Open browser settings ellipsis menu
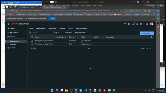 click(154, 11)
